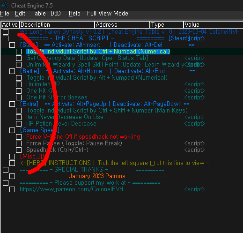Click the Type column header
Screen dimensions: 243x233
click(167, 25)
